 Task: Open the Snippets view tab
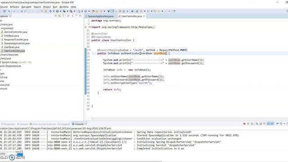(x=64, y=124)
